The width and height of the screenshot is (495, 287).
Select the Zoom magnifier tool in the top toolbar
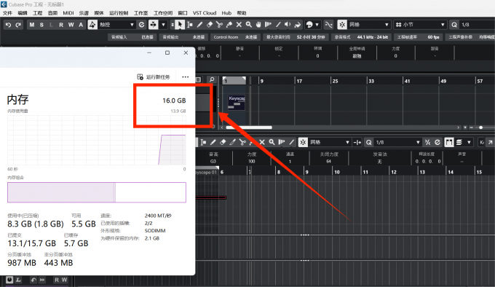(249, 25)
